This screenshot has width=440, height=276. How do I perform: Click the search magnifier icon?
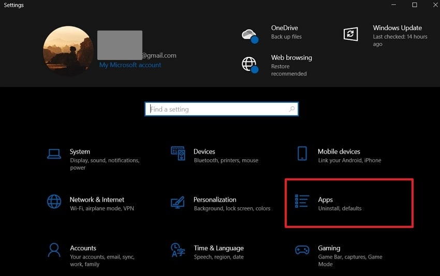292,109
